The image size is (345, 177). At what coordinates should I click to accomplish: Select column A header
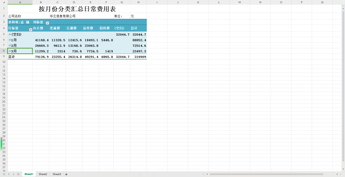point(20,2)
